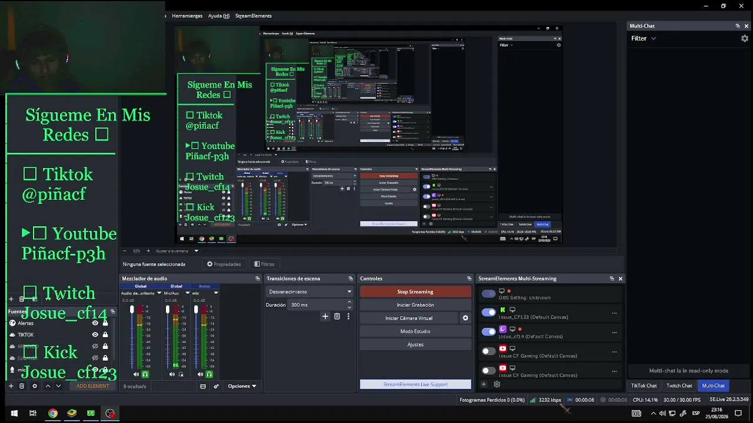Close the StreamElements Multi-Streaming panel

pyautogui.click(x=620, y=278)
